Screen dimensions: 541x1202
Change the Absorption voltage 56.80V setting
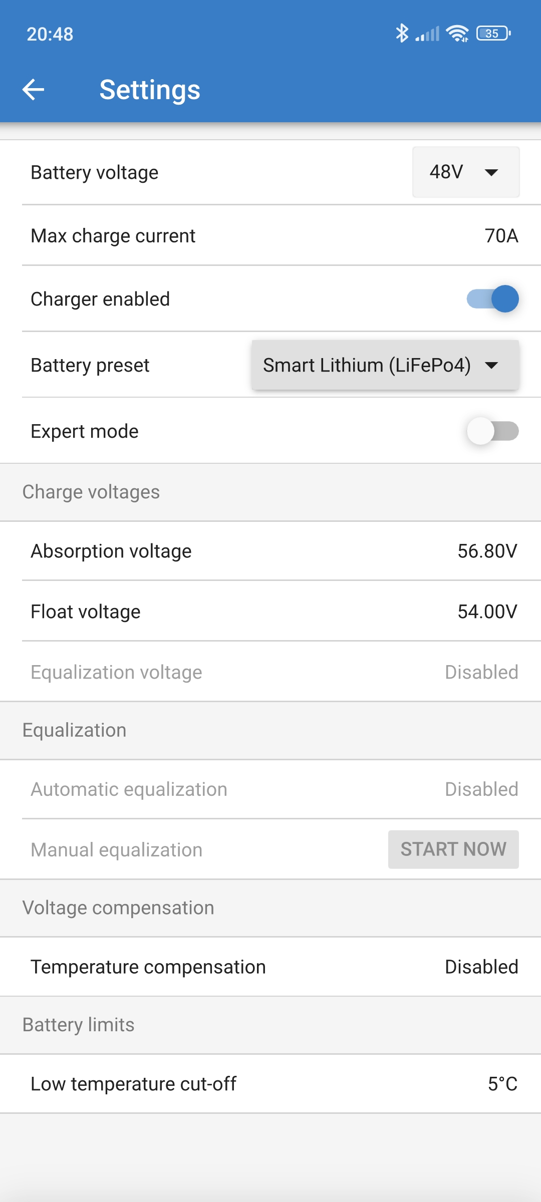tap(487, 551)
